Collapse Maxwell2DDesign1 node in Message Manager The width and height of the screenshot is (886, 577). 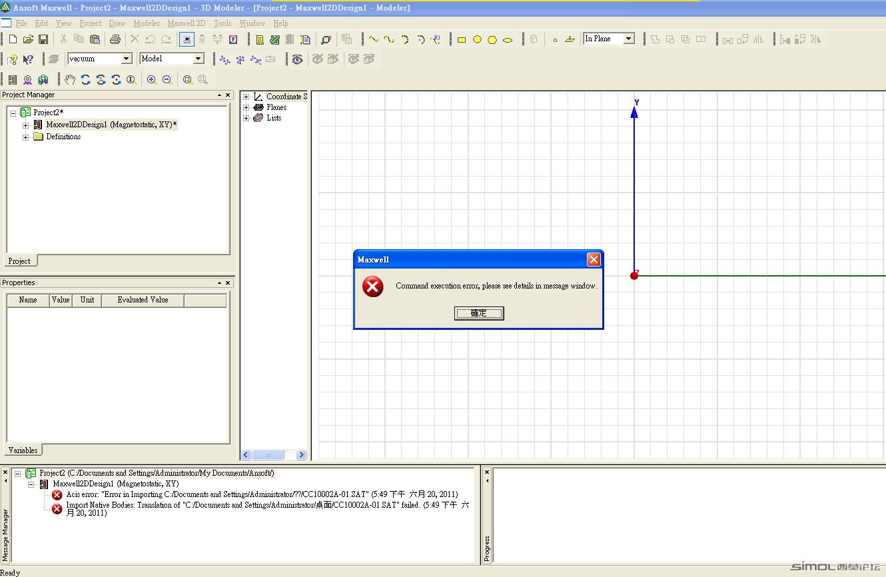tap(31, 484)
